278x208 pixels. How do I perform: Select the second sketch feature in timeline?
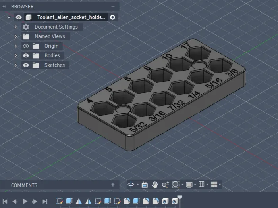pos(98,201)
